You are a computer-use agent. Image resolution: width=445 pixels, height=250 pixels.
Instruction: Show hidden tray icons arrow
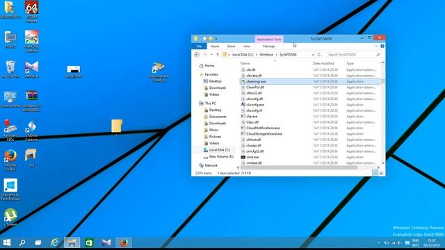[x=379, y=243]
